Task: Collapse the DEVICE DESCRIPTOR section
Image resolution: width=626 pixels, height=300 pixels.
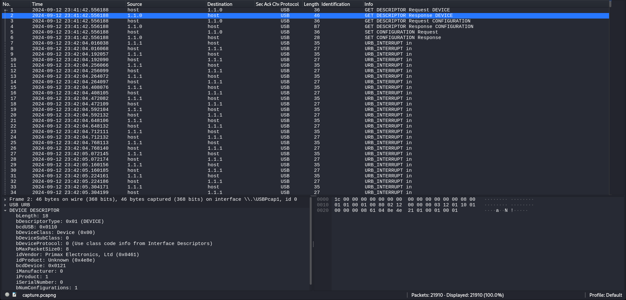Action: (5, 211)
